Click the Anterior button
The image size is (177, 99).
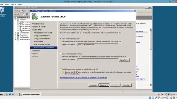[x=93, y=85]
